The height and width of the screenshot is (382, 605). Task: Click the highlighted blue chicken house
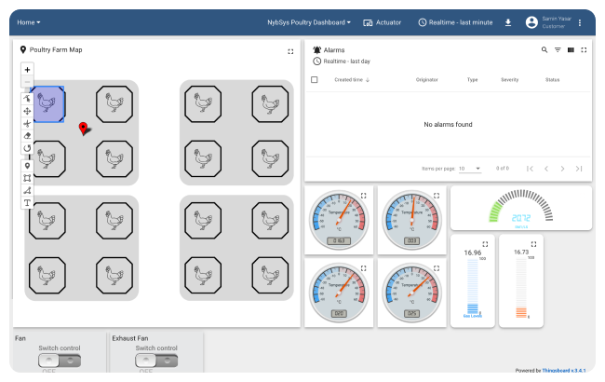click(x=47, y=104)
